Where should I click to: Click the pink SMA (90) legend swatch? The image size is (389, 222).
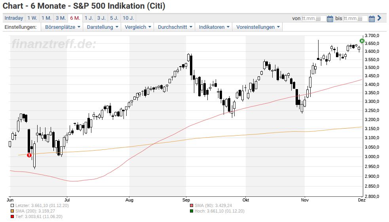tap(192, 206)
